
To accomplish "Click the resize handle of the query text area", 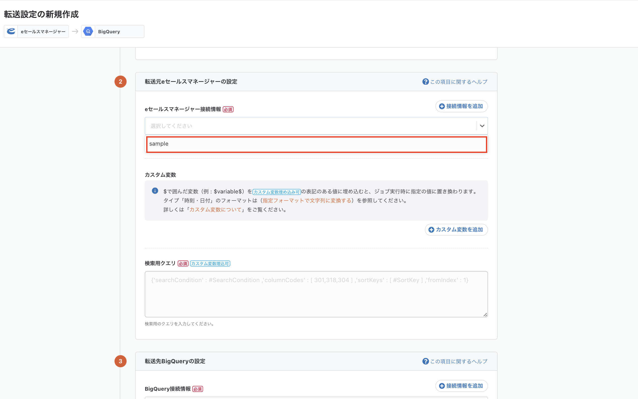I will [485, 314].
